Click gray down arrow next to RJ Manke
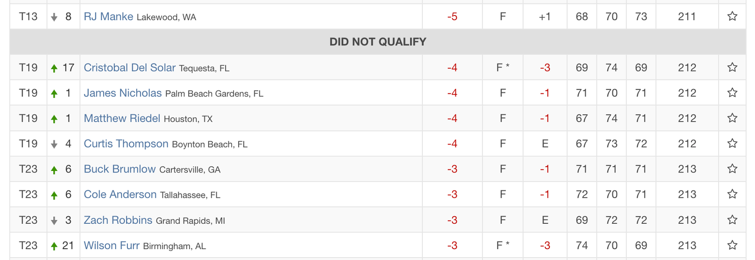Viewport: 755px width, 260px height. (x=54, y=17)
